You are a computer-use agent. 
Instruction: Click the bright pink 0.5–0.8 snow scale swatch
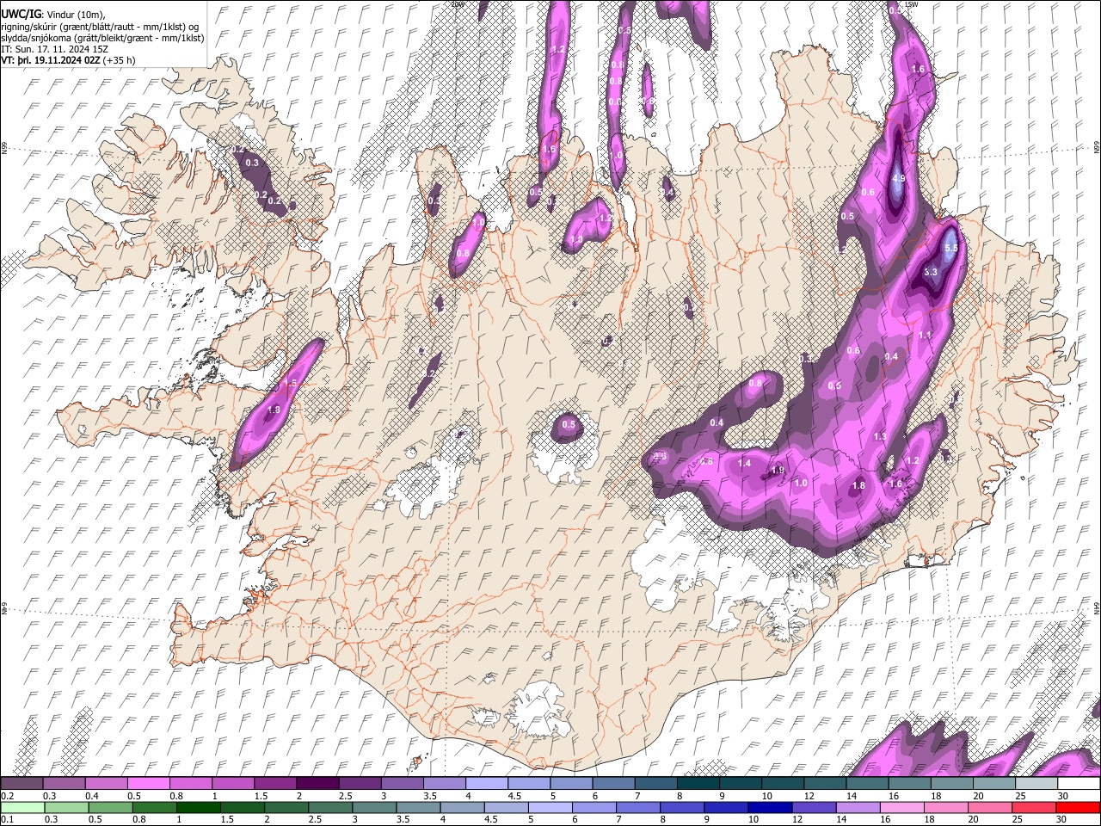148,784
